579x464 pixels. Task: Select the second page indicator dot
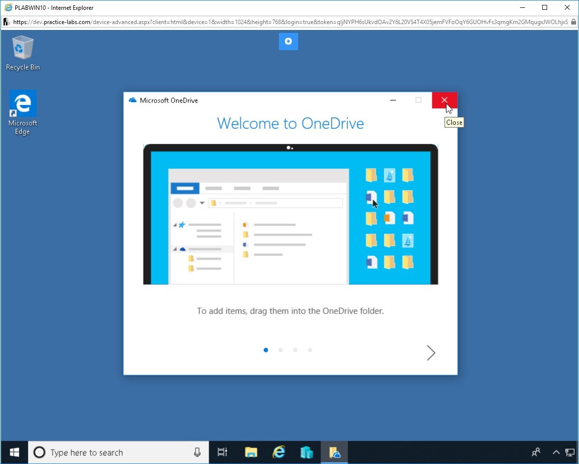click(x=280, y=350)
